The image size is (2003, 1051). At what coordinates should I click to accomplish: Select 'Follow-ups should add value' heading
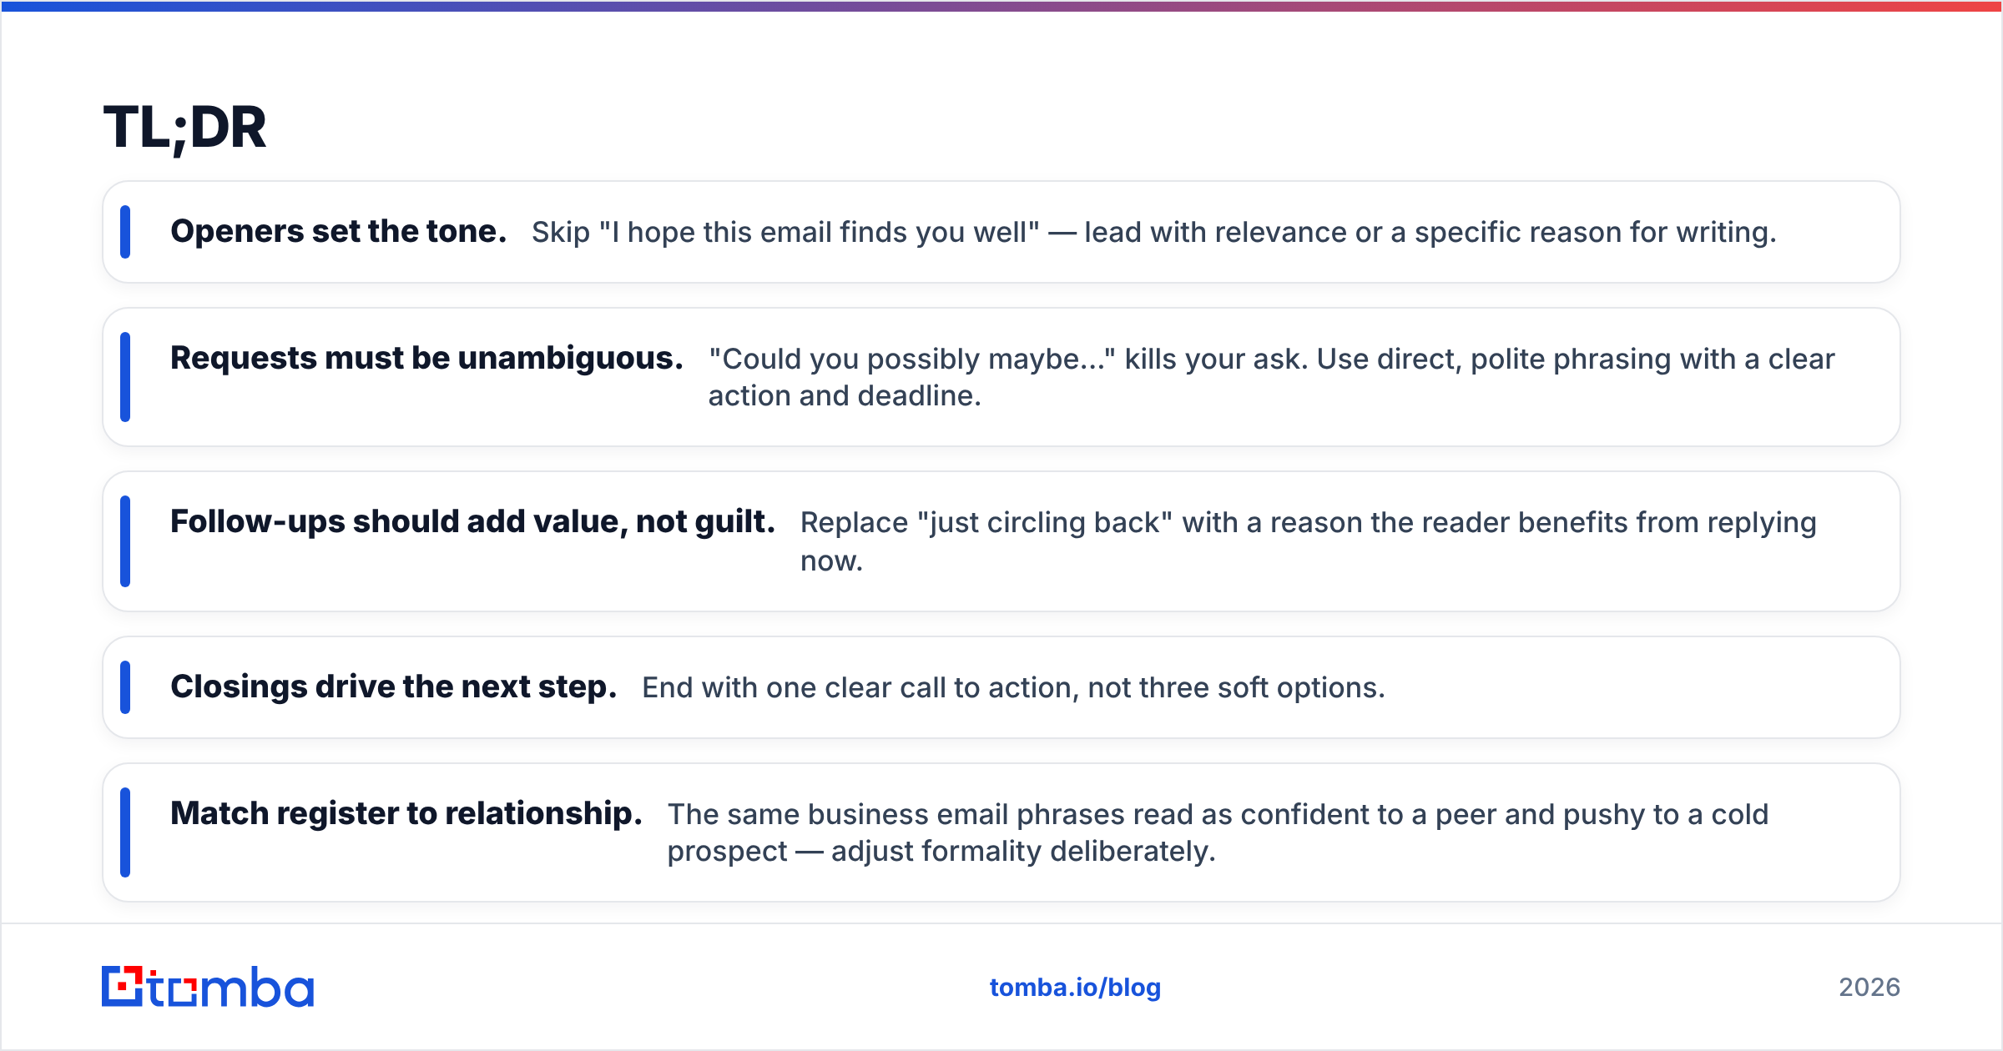click(x=472, y=521)
